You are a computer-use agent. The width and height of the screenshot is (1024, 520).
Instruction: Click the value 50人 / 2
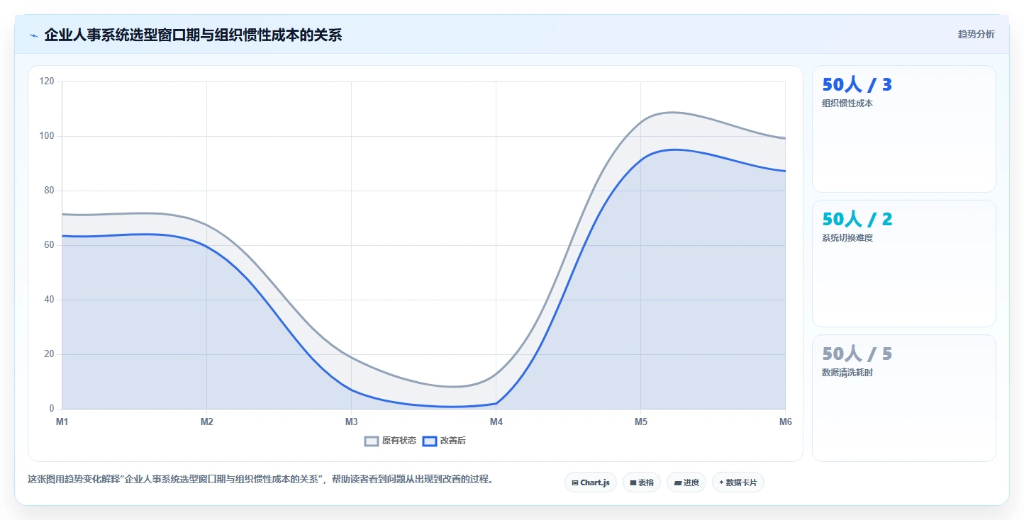pos(857,220)
